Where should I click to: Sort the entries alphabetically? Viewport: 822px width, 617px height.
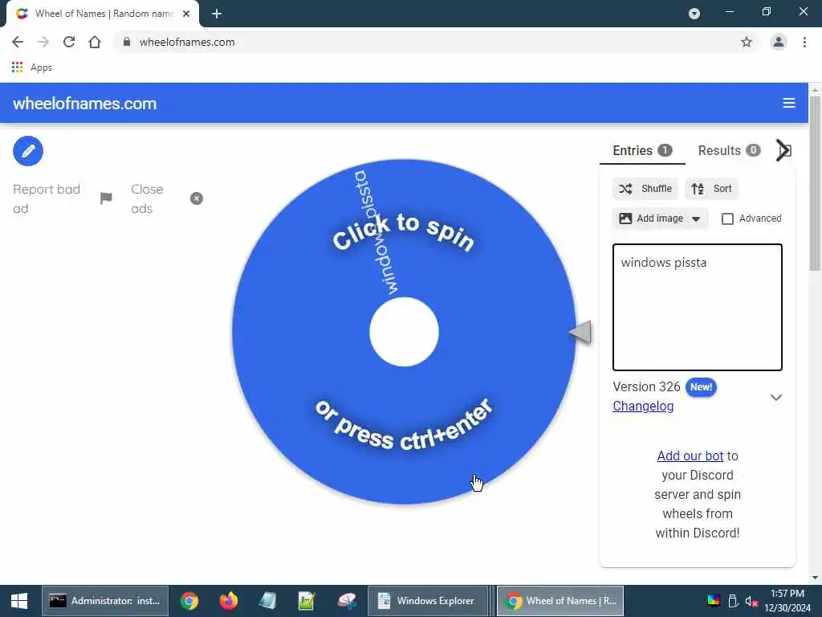click(x=711, y=189)
